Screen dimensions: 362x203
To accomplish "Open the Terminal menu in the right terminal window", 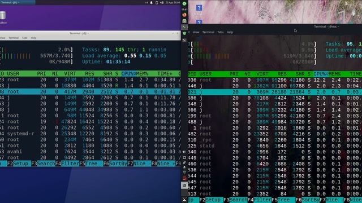I will point(208,32).
